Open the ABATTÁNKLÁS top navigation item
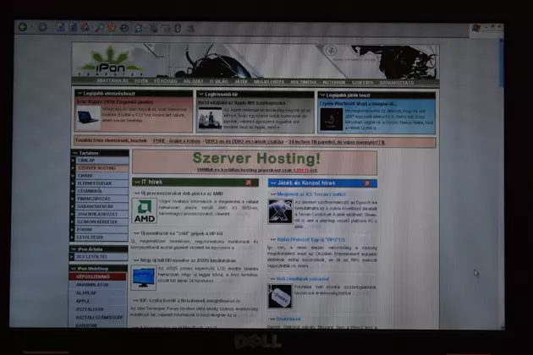533x355 pixels. pyautogui.click(x=113, y=81)
